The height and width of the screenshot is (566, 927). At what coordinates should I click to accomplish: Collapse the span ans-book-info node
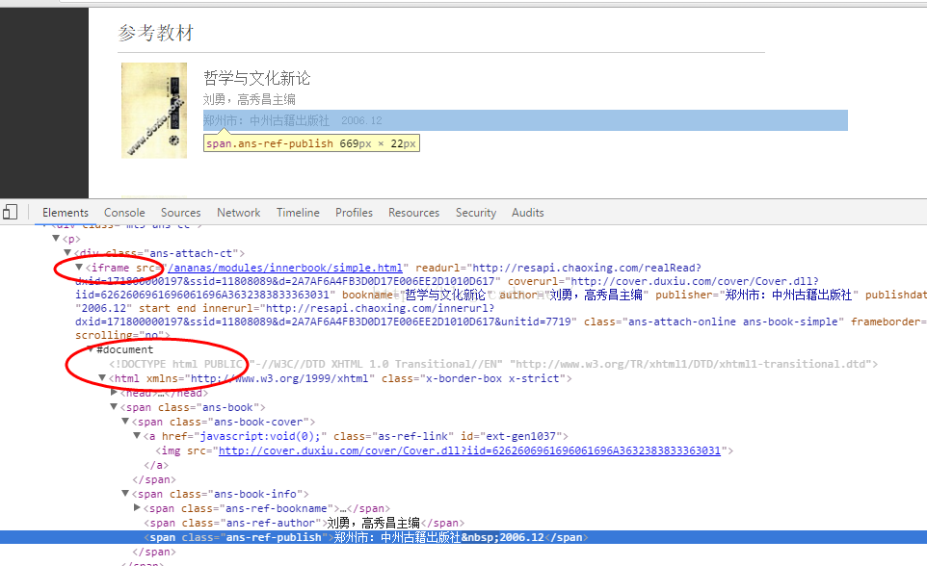[x=124, y=493]
